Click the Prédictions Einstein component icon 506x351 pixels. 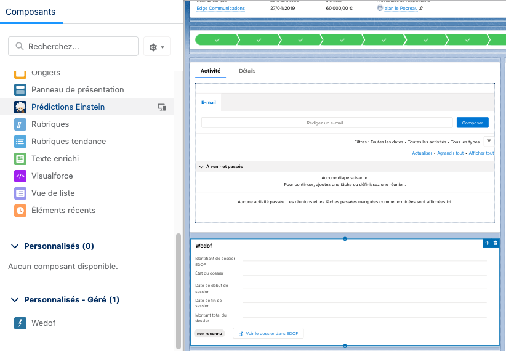[x=20, y=107]
